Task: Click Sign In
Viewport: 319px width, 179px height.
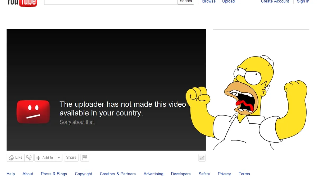Action: [x=303, y=2]
